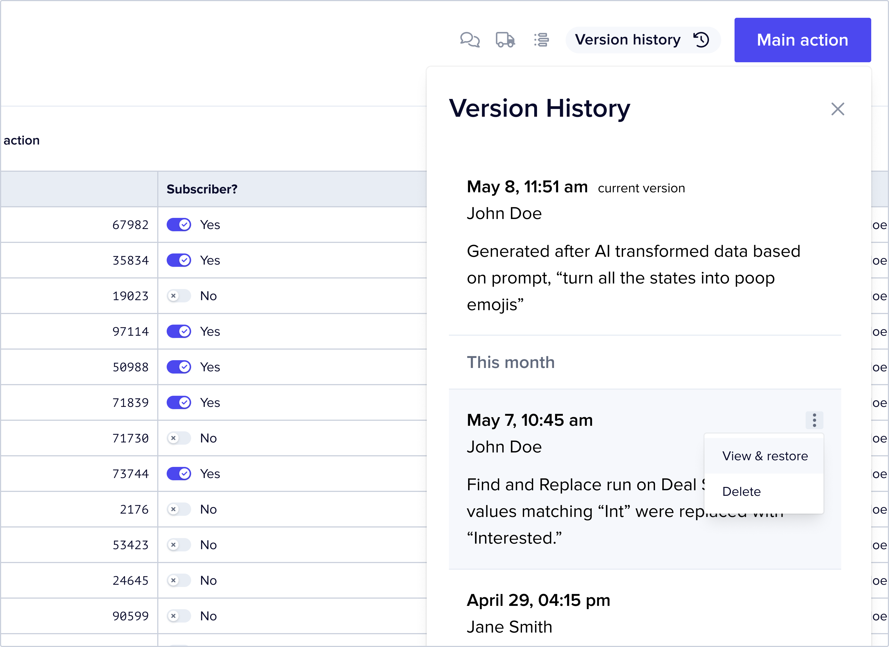Switch on subscriber toggle for row 90599
The width and height of the screenshot is (889, 647).
point(179,616)
